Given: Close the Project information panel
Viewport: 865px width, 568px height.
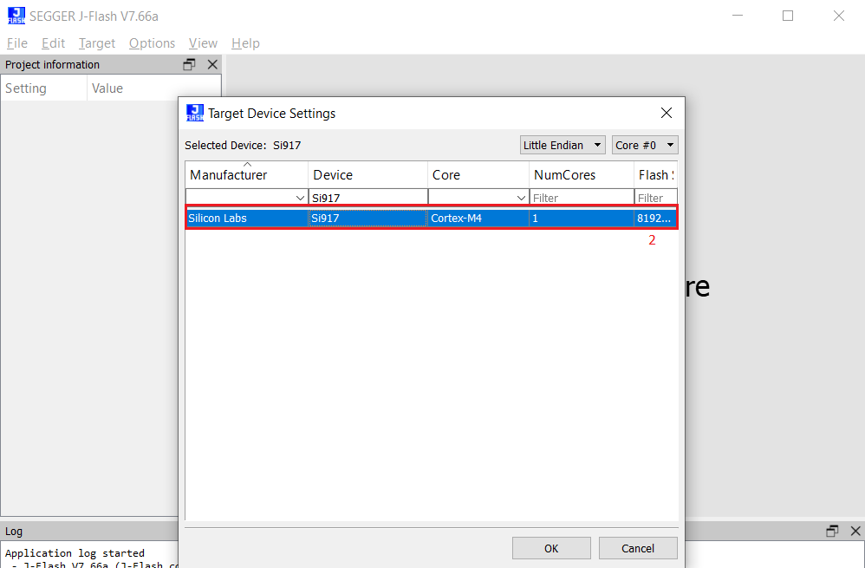Looking at the screenshot, I should [x=212, y=64].
